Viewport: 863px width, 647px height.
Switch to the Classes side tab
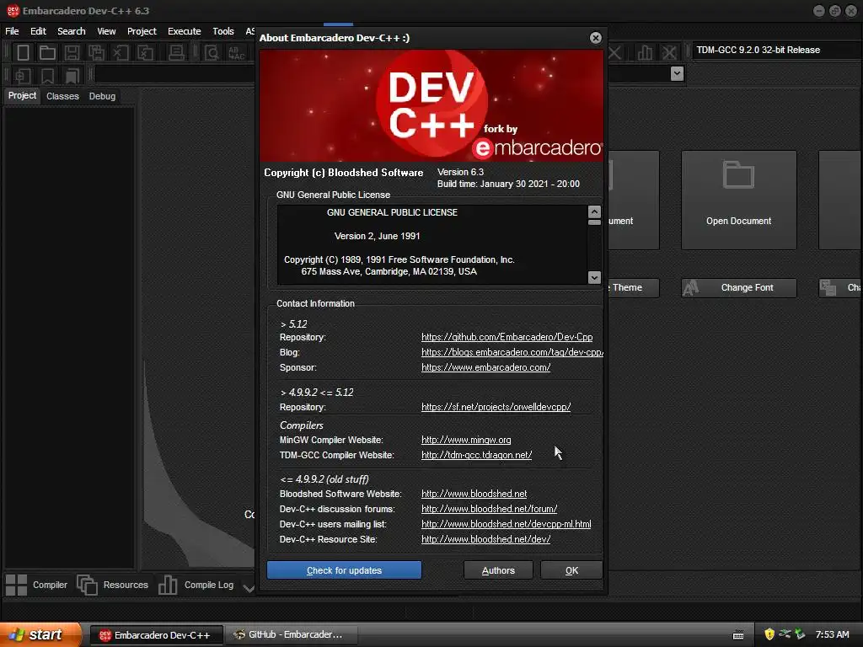tap(62, 96)
